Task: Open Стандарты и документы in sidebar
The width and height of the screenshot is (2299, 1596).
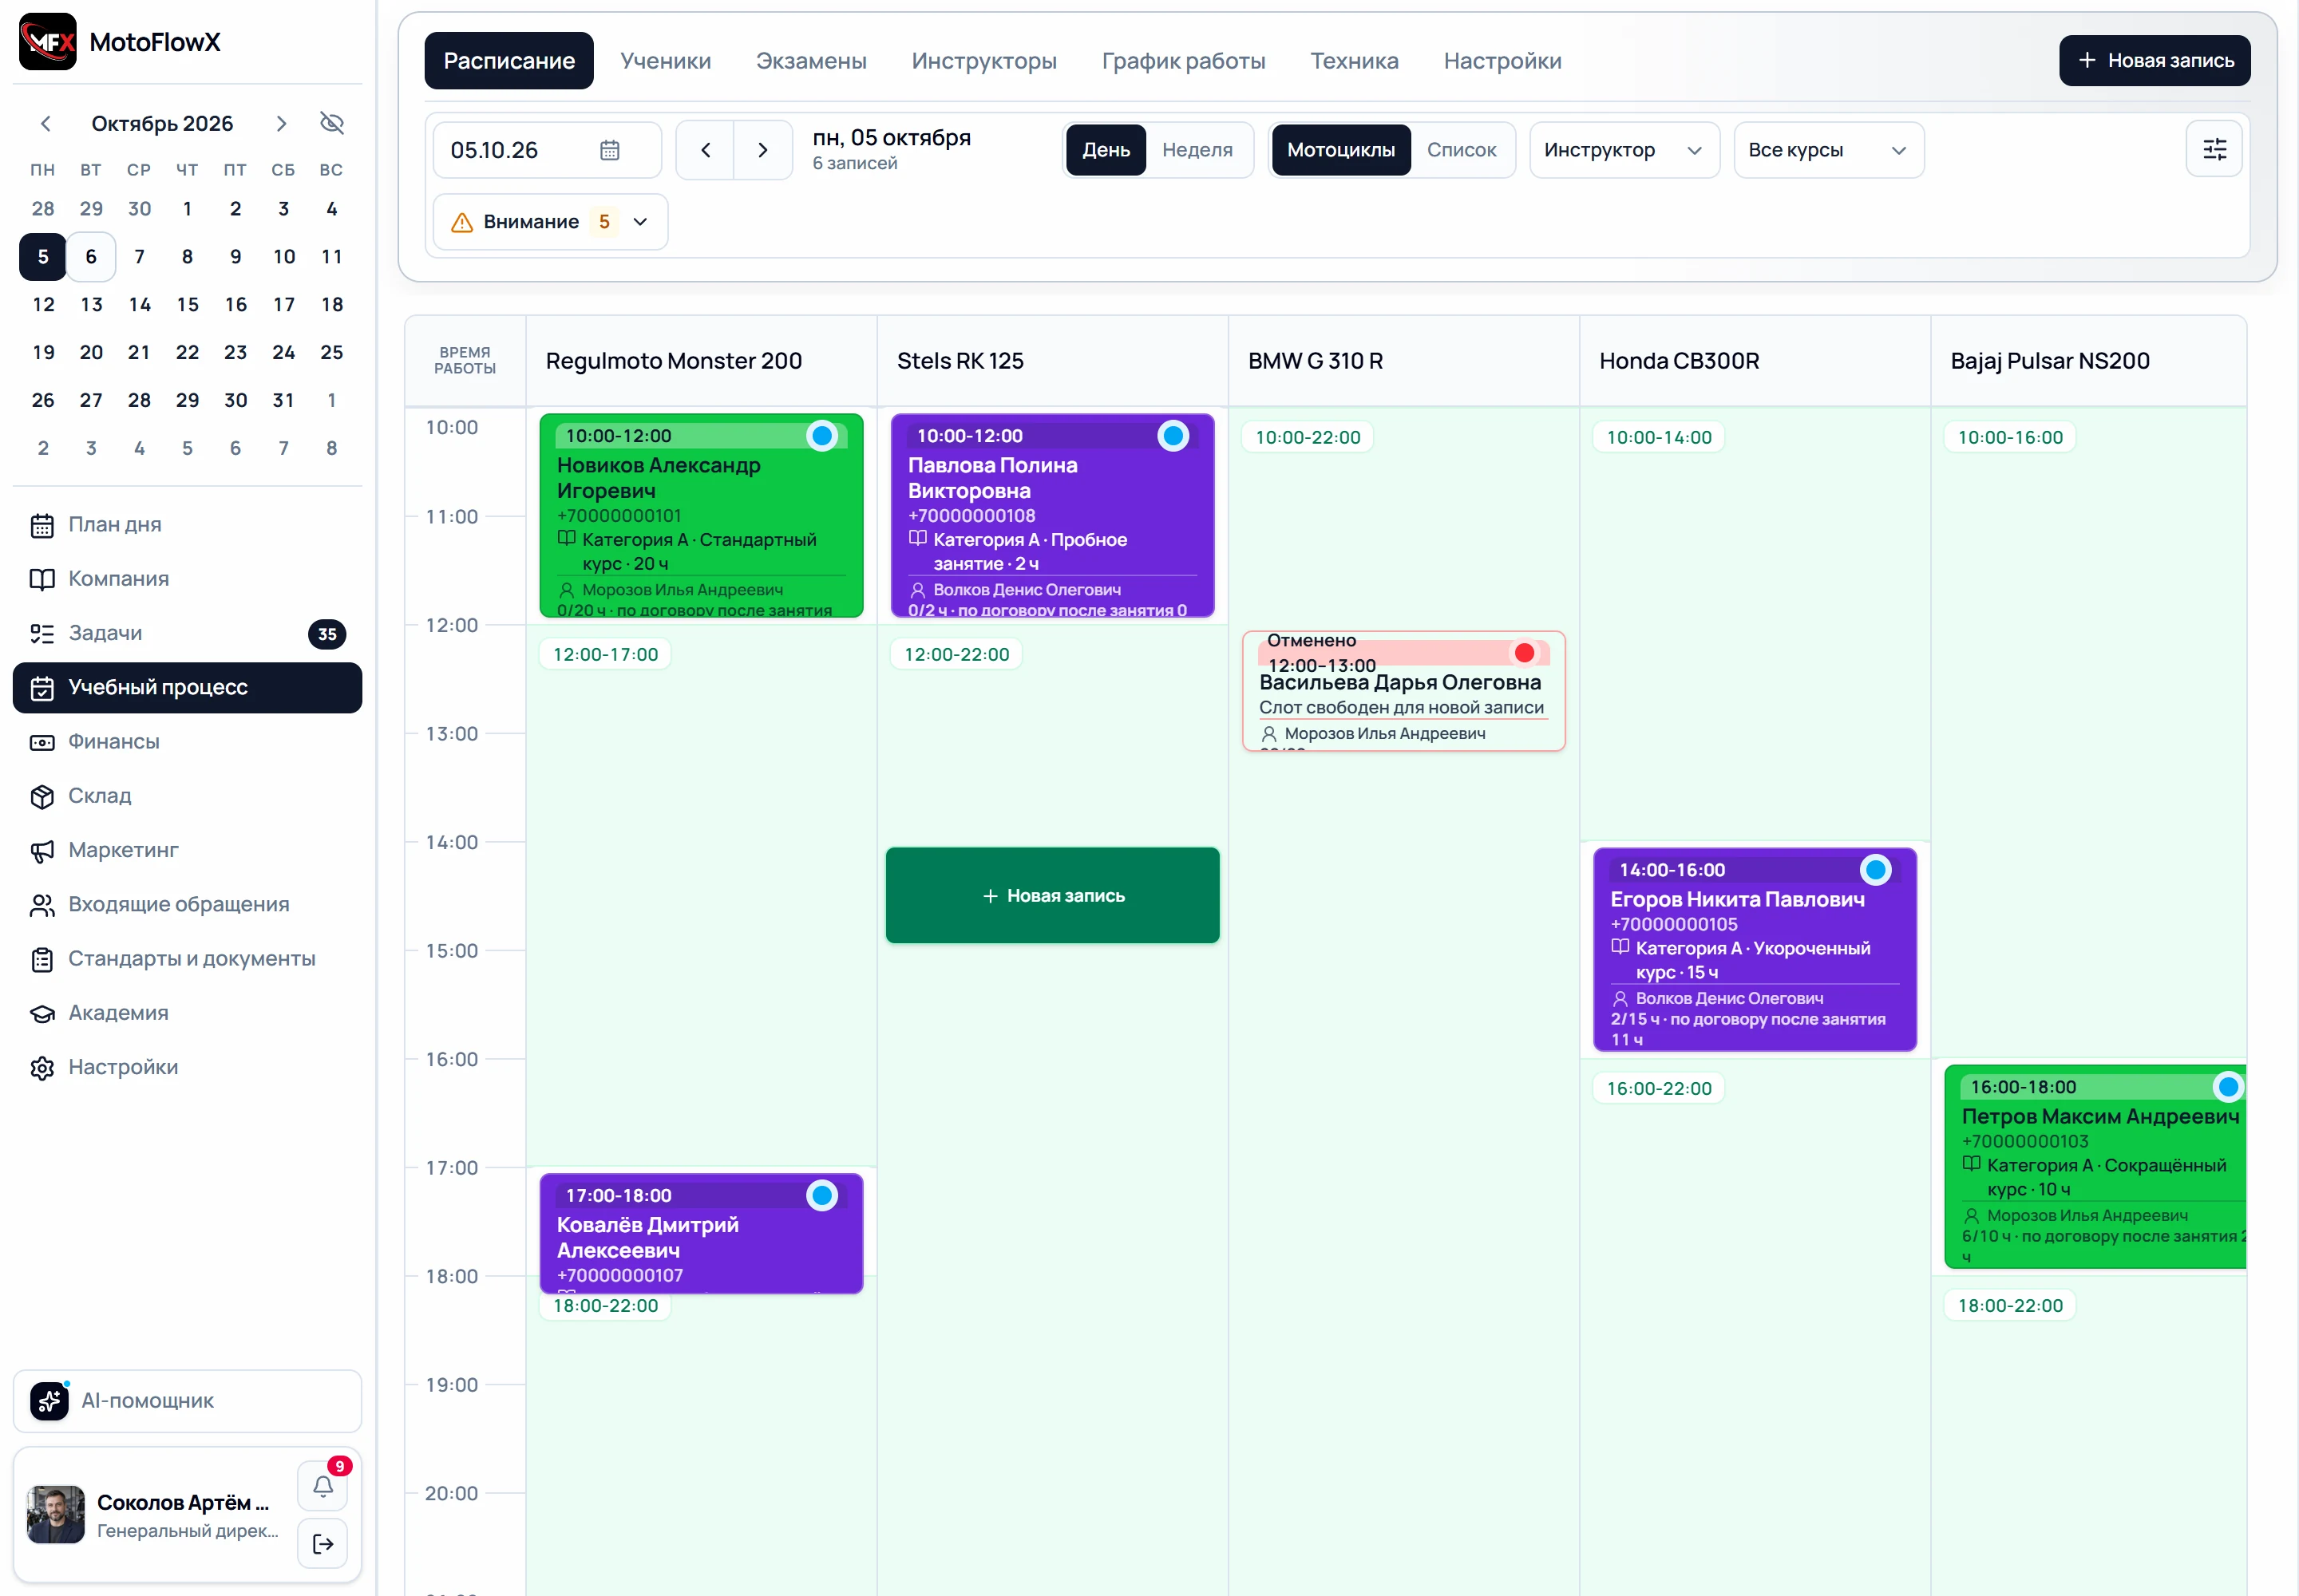Action: (x=187, y=959)
